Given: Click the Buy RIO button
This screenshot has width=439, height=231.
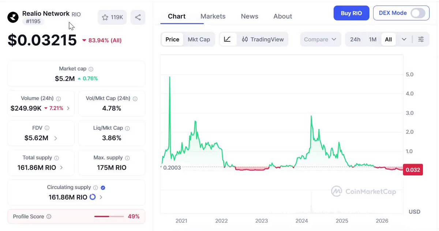Looking at the screenshot, I should click(x=352, y=13).
